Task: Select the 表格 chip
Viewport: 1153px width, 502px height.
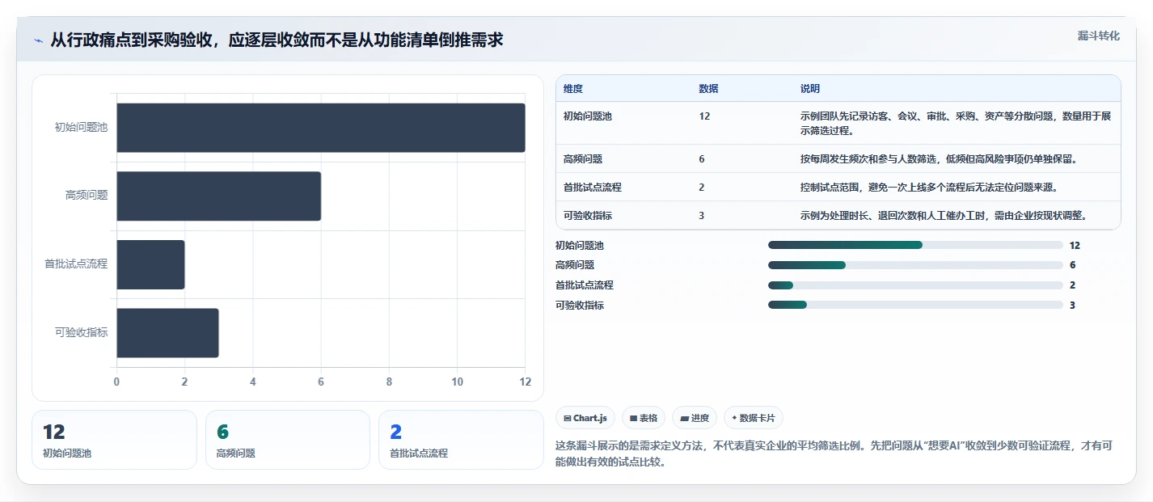Action: [x=644, y=418]
